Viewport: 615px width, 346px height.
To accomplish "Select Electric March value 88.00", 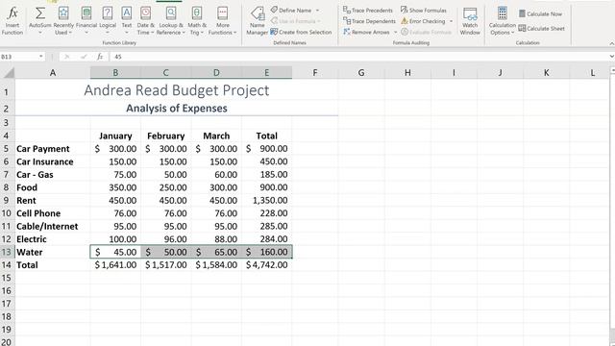I will tap(216, 239).
